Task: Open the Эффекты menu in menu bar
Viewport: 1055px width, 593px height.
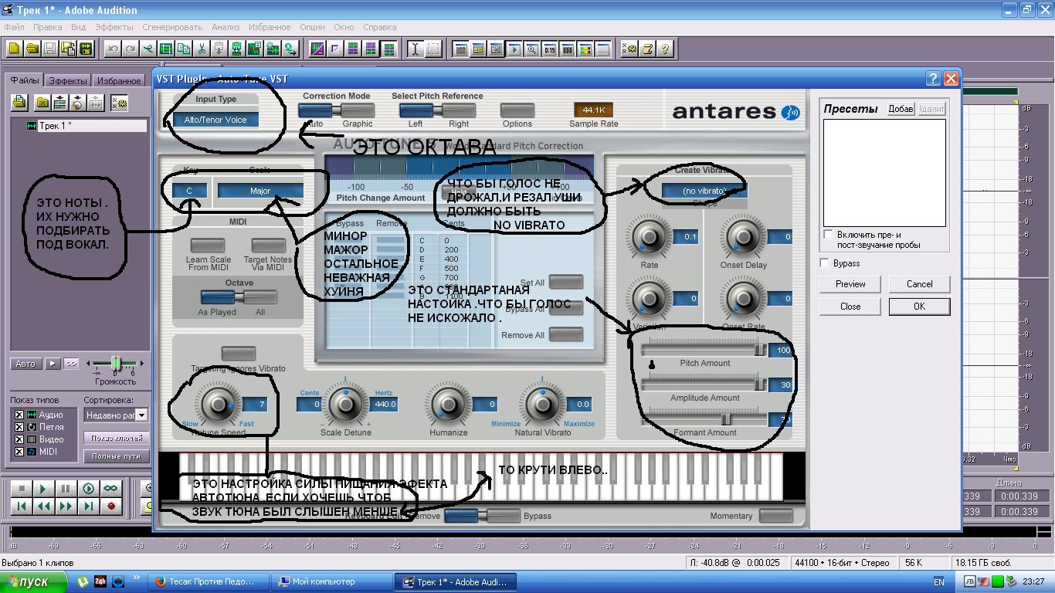Action: [114, 27]
